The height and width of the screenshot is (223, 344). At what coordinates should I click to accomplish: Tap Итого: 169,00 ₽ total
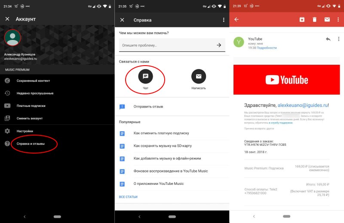(x=317, y=184)
